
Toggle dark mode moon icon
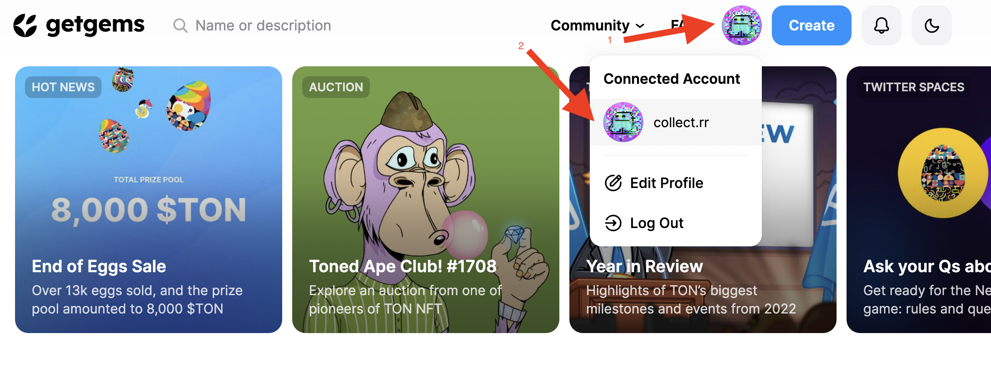[x=931, y=25]
